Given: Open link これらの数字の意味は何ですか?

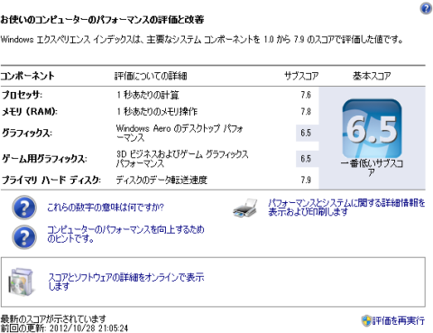Looking at the screenshot, I should pyautogui.click(x=106, y=208).
